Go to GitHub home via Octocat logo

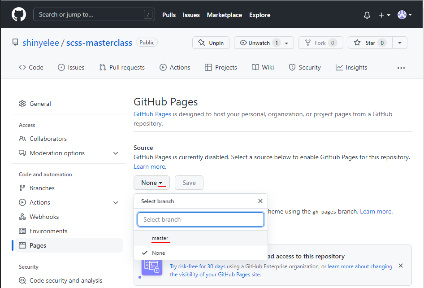[19, 14]
